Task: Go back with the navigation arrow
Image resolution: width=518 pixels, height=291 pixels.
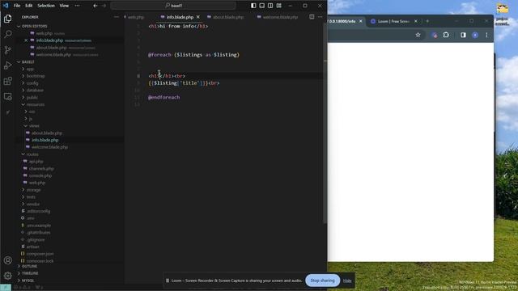Action: pyautogui.click(x=96, y=6)
